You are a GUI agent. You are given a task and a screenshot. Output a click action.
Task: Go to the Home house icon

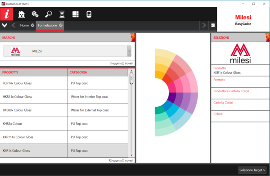coord(22,14)
